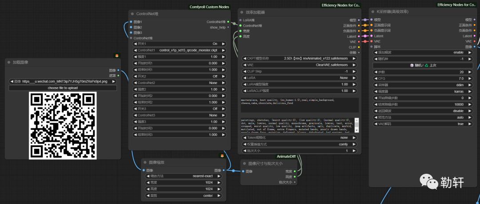480x204 pixels.
Task: Click the LoRA堆 input socket on 效率加载器
Action: [x=240, y=20]
